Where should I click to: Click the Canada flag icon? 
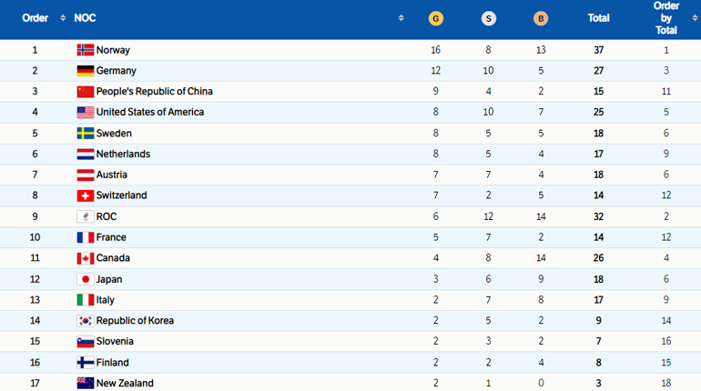86,258
